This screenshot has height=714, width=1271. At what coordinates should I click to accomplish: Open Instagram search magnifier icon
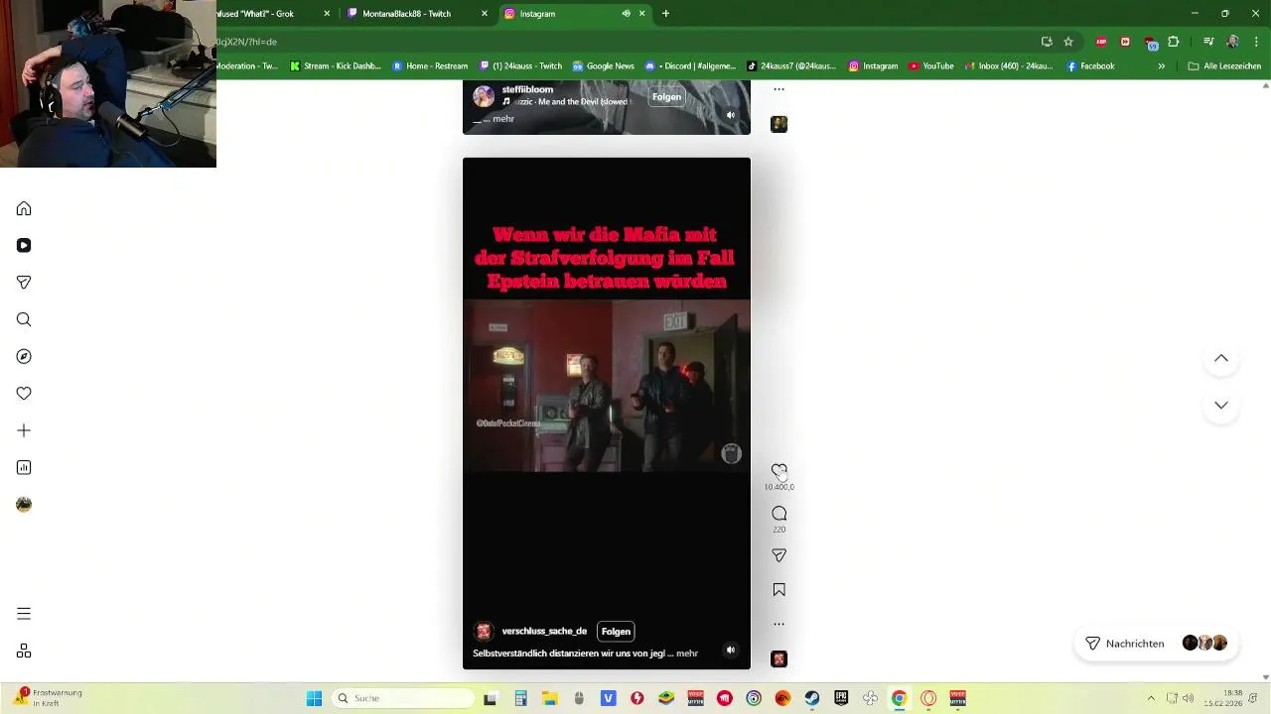[x=24, y=319]
